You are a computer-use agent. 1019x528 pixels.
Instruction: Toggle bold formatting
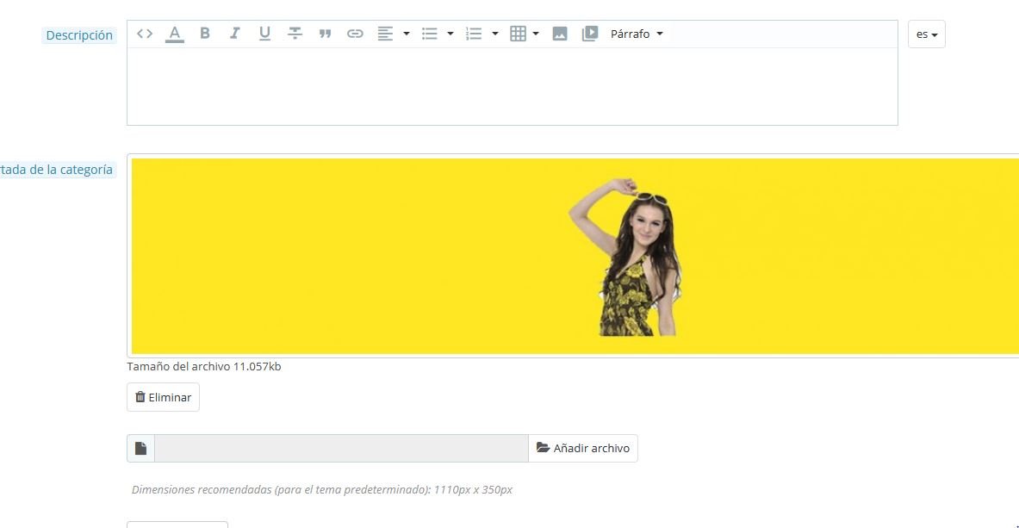pyautogui.click(x=205, y=34)
